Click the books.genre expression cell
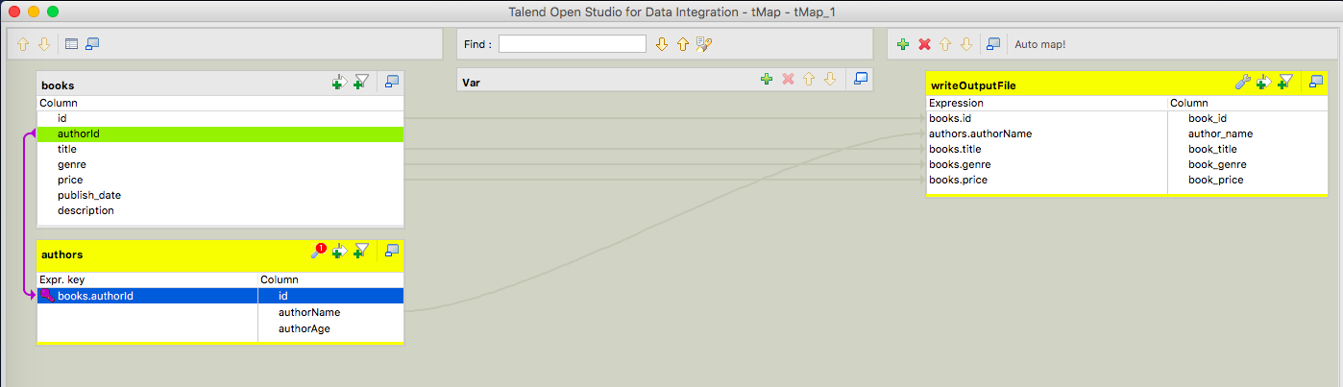This screenshot has width=1343, height=387. (1047, 164)
